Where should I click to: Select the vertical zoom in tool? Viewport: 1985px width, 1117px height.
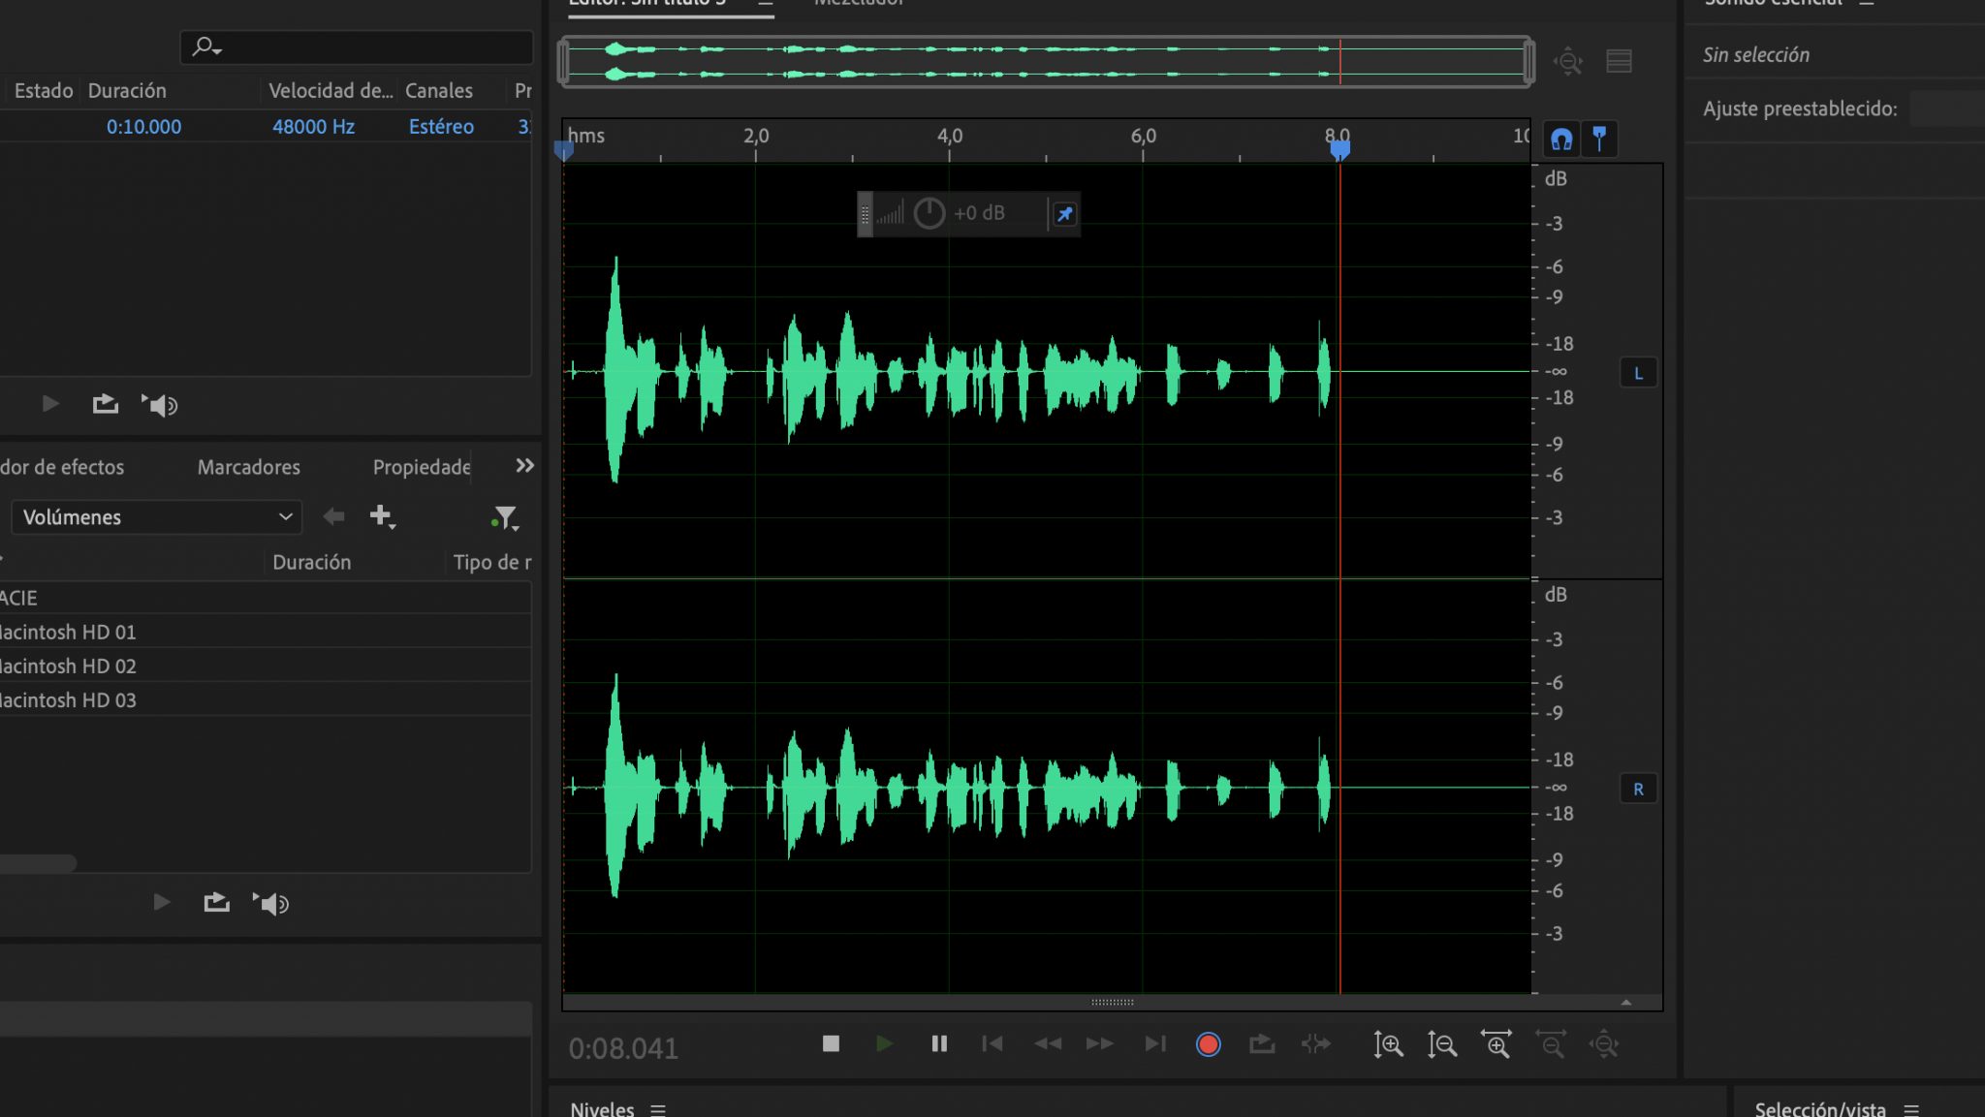pyautogui.click(x=1390, y=1045)
